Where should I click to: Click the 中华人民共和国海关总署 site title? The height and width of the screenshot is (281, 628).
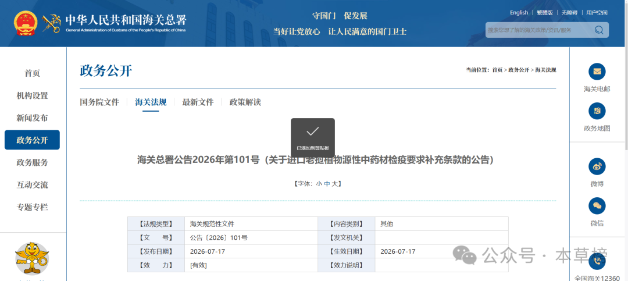click(x=126, y=20)
